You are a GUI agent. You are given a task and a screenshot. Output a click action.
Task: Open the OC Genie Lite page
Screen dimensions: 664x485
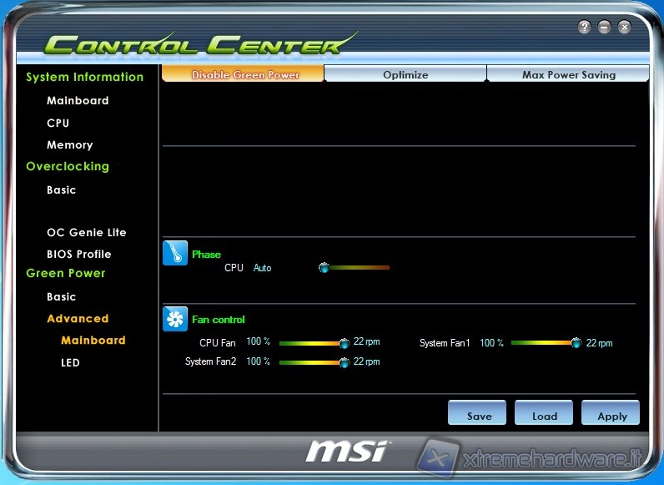point(87,232)
